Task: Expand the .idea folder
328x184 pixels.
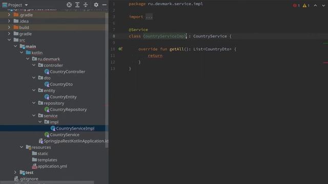Action: 9,21
